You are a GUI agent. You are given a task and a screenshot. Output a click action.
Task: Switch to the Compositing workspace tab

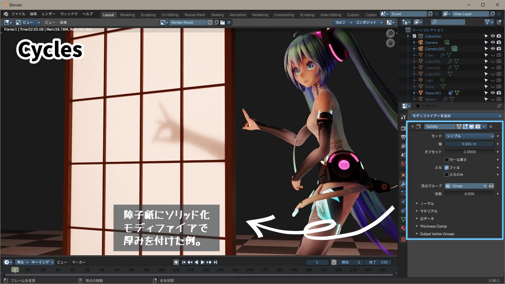click(284, 15)
